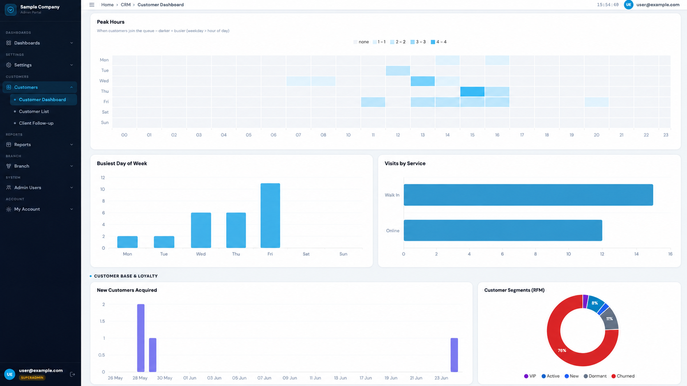Toggle New segment in donut legend

(572, 376)
